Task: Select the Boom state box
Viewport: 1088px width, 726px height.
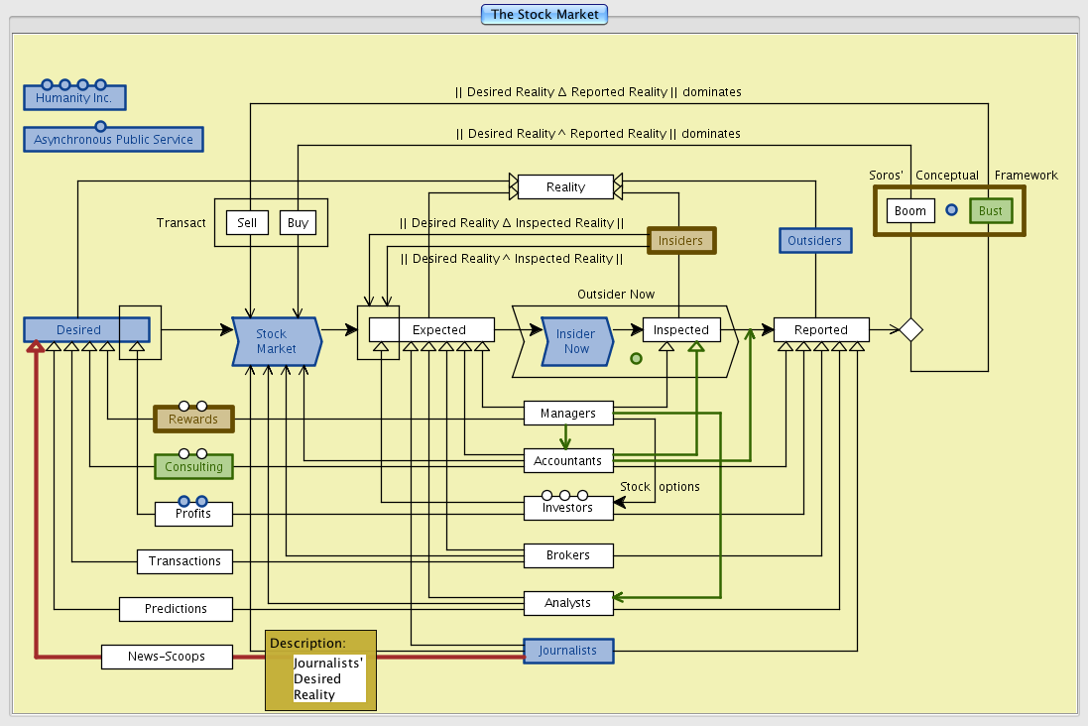Action: 910,211
